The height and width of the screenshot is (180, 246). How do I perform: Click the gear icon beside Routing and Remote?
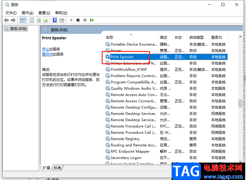click(107, 145)
